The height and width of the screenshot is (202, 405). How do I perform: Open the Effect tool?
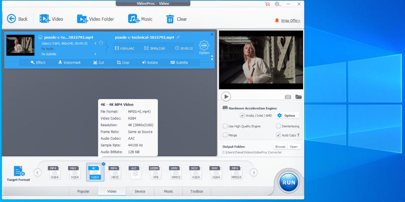(x=38, y=62)
